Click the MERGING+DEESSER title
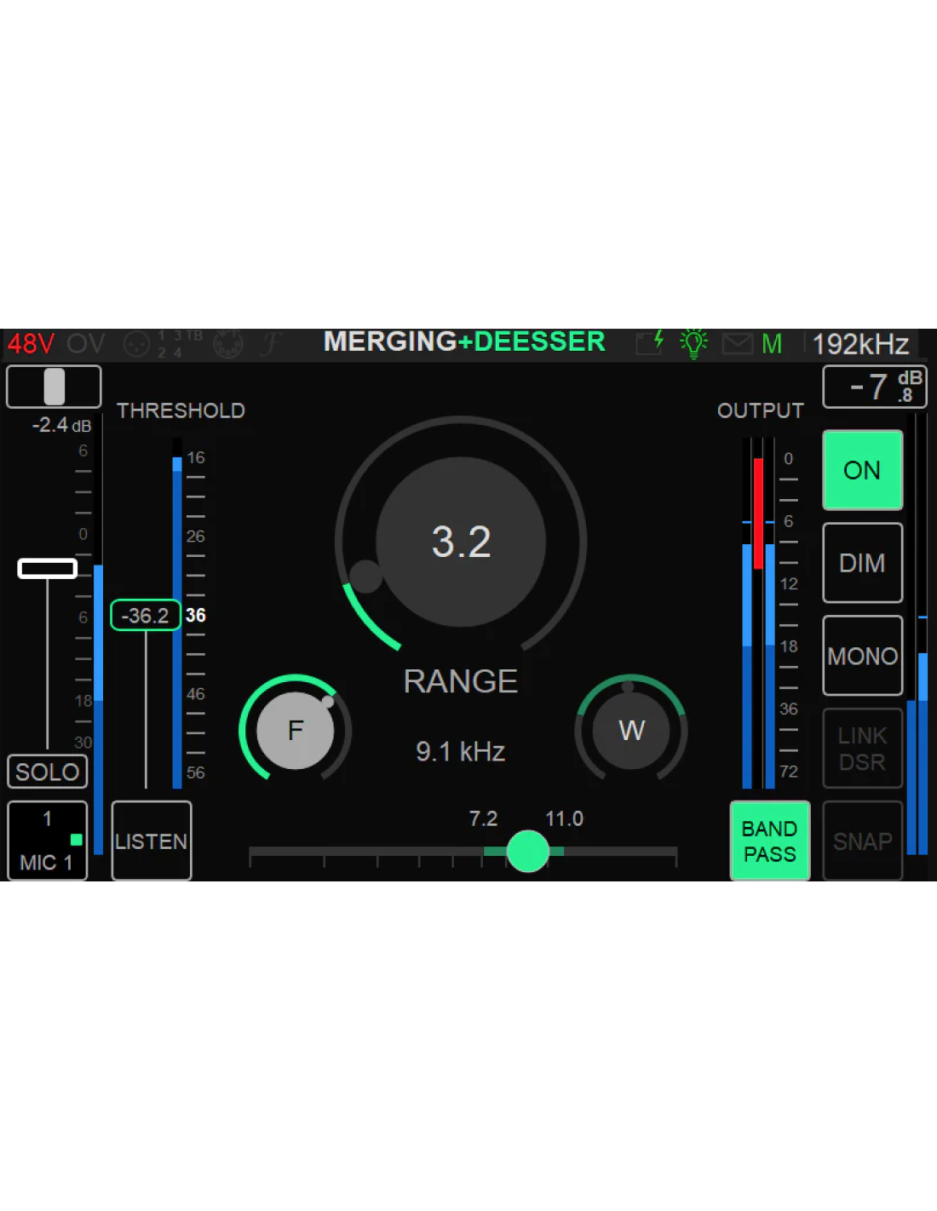 pyautogui.click(x=464, y=341)
